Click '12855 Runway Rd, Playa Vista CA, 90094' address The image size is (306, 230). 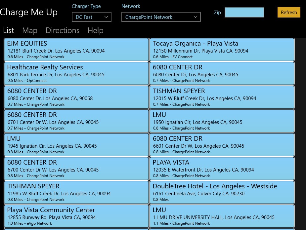[x=52, y=217]
